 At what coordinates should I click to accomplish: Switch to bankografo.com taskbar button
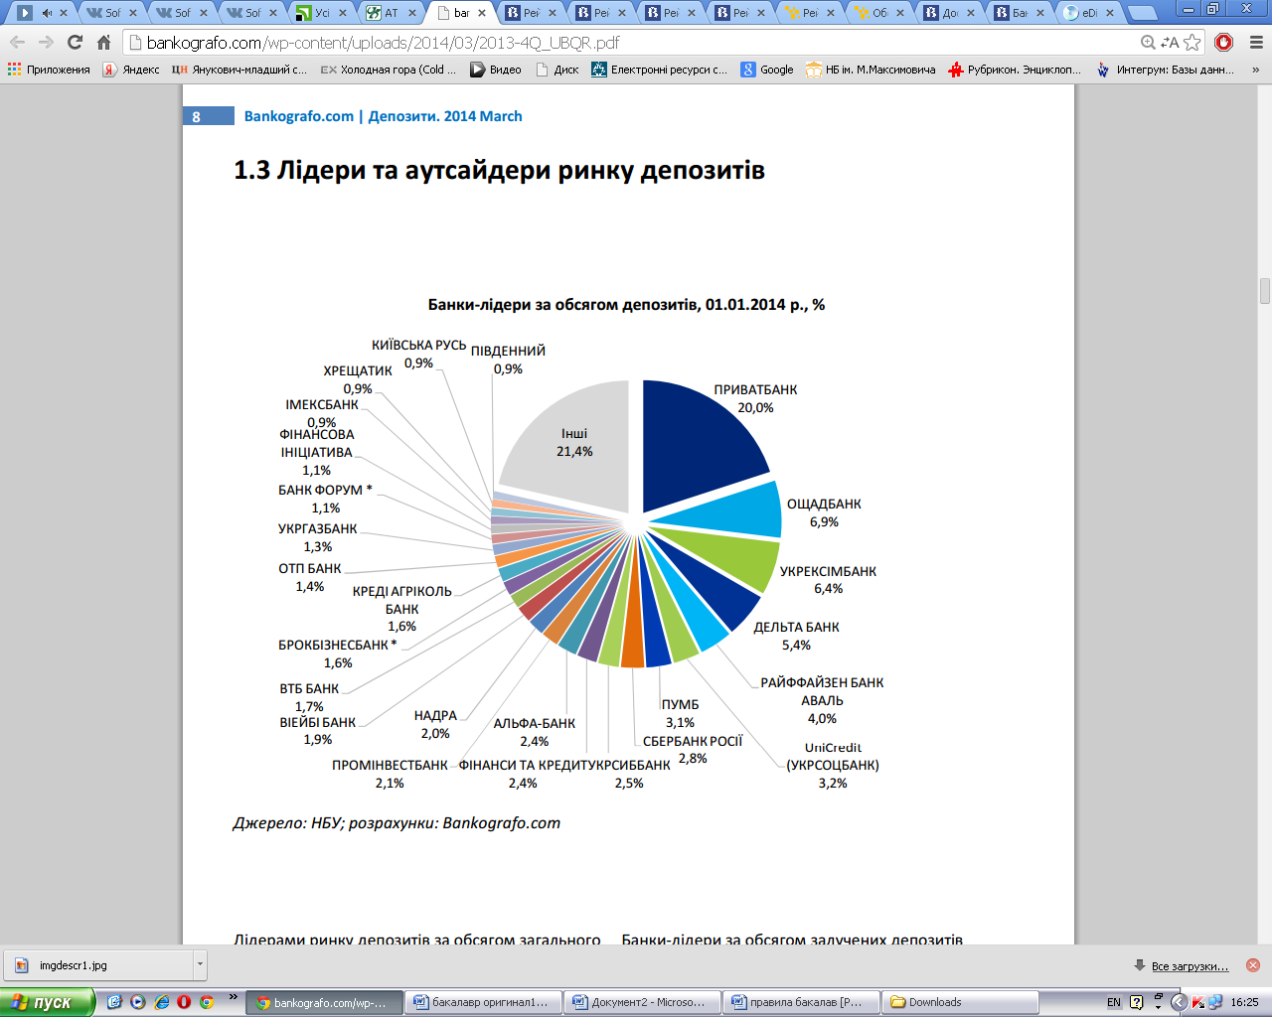tap(325, 1002)
